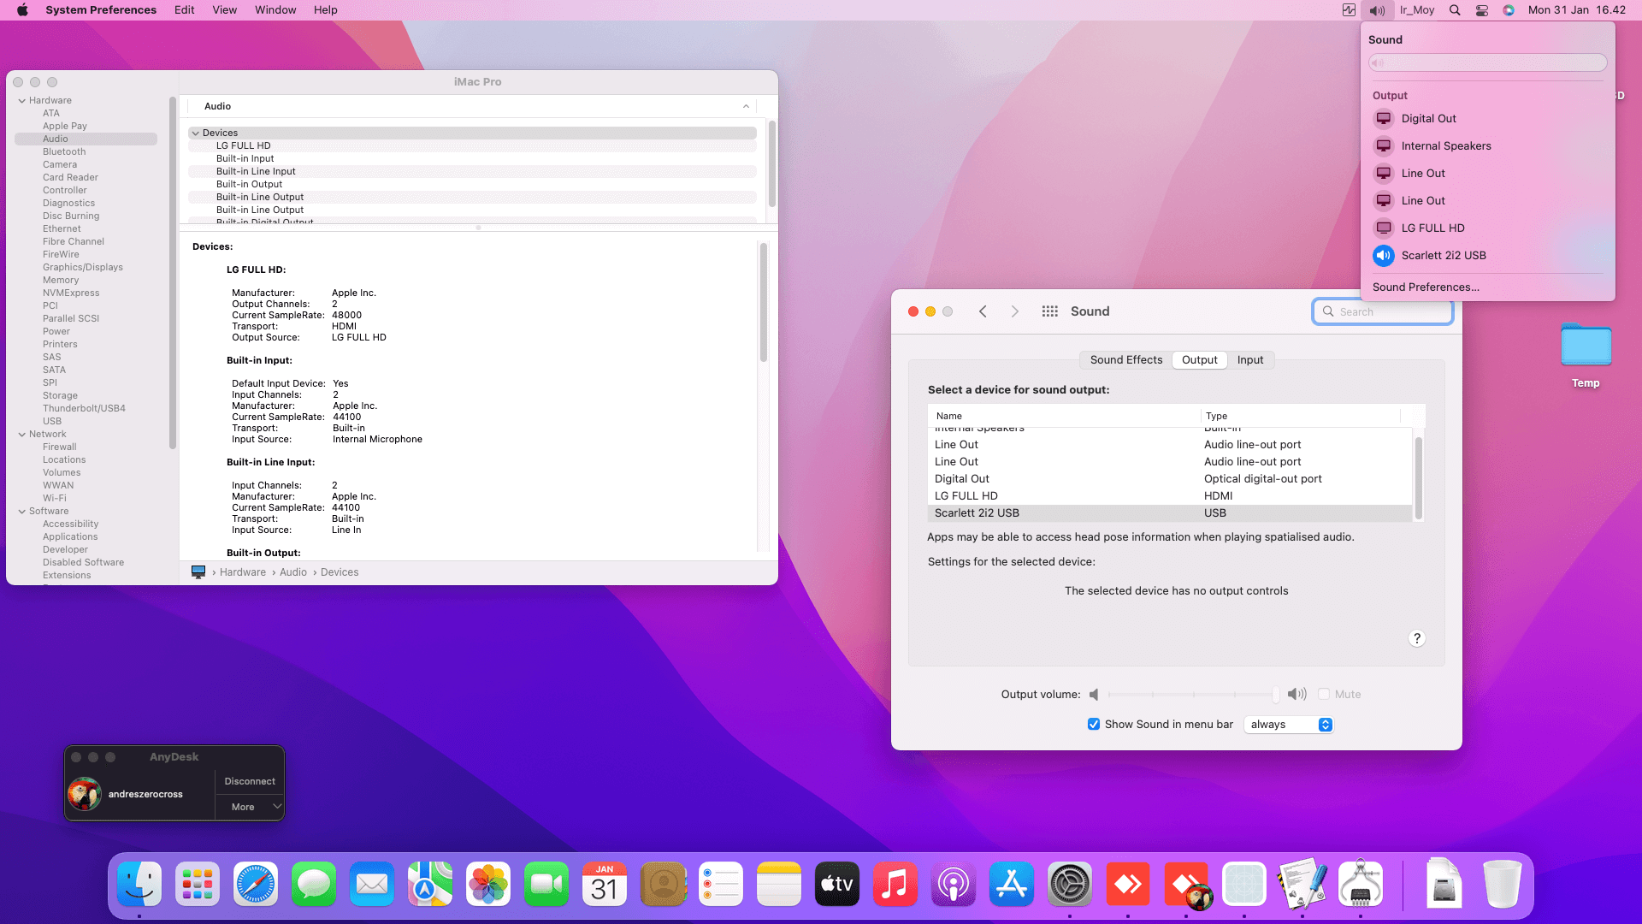
Task: Click the Show All grid icon in Sound preferences
Action: (1049, 311)
